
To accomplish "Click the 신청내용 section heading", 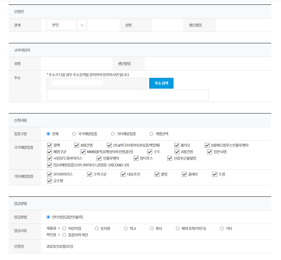I will coord(21,120).
